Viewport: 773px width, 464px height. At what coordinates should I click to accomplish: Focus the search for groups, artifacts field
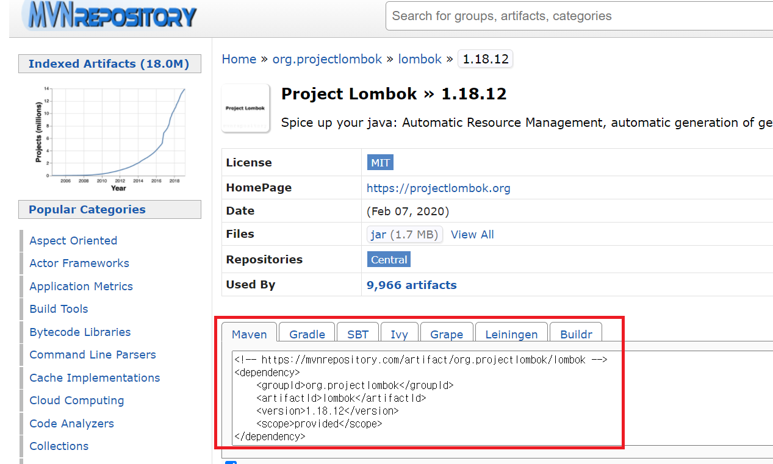580,16
